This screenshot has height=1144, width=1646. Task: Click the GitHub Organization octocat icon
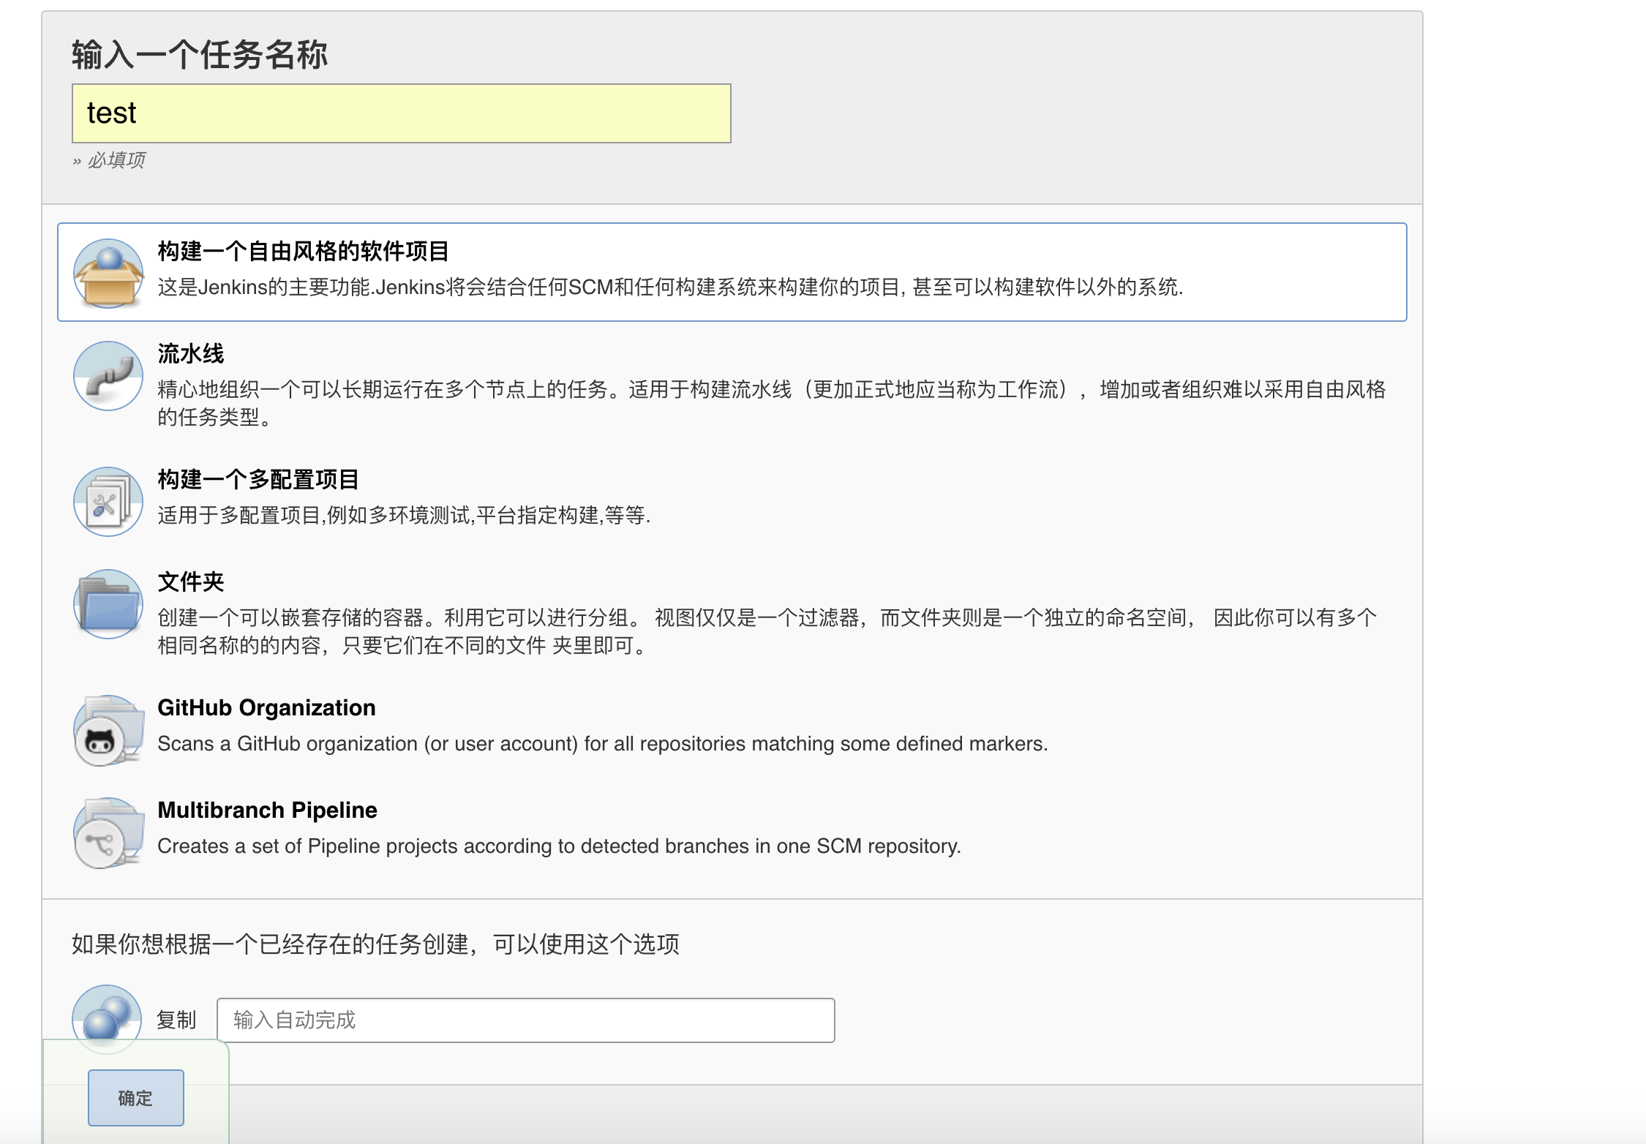(x=108, y=730)
